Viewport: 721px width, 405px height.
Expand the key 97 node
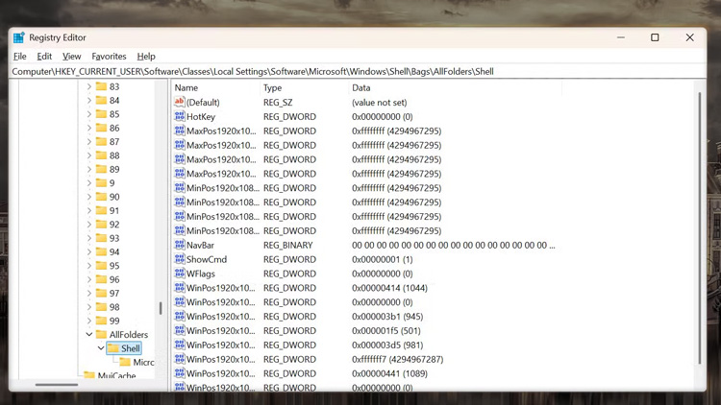tap(89, 293)
